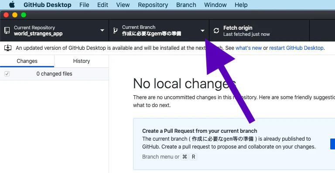
Task: Switch to the History tab
Action: 82,61
